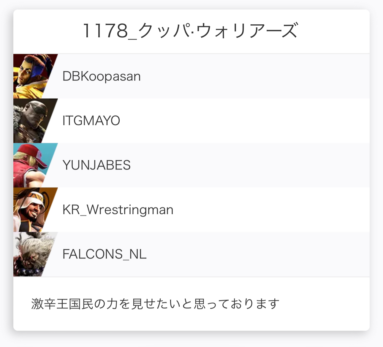Open ITGMAYO's character avatar
The height and width of the screenshot is (347, 383).
click(x=32, y=121)
